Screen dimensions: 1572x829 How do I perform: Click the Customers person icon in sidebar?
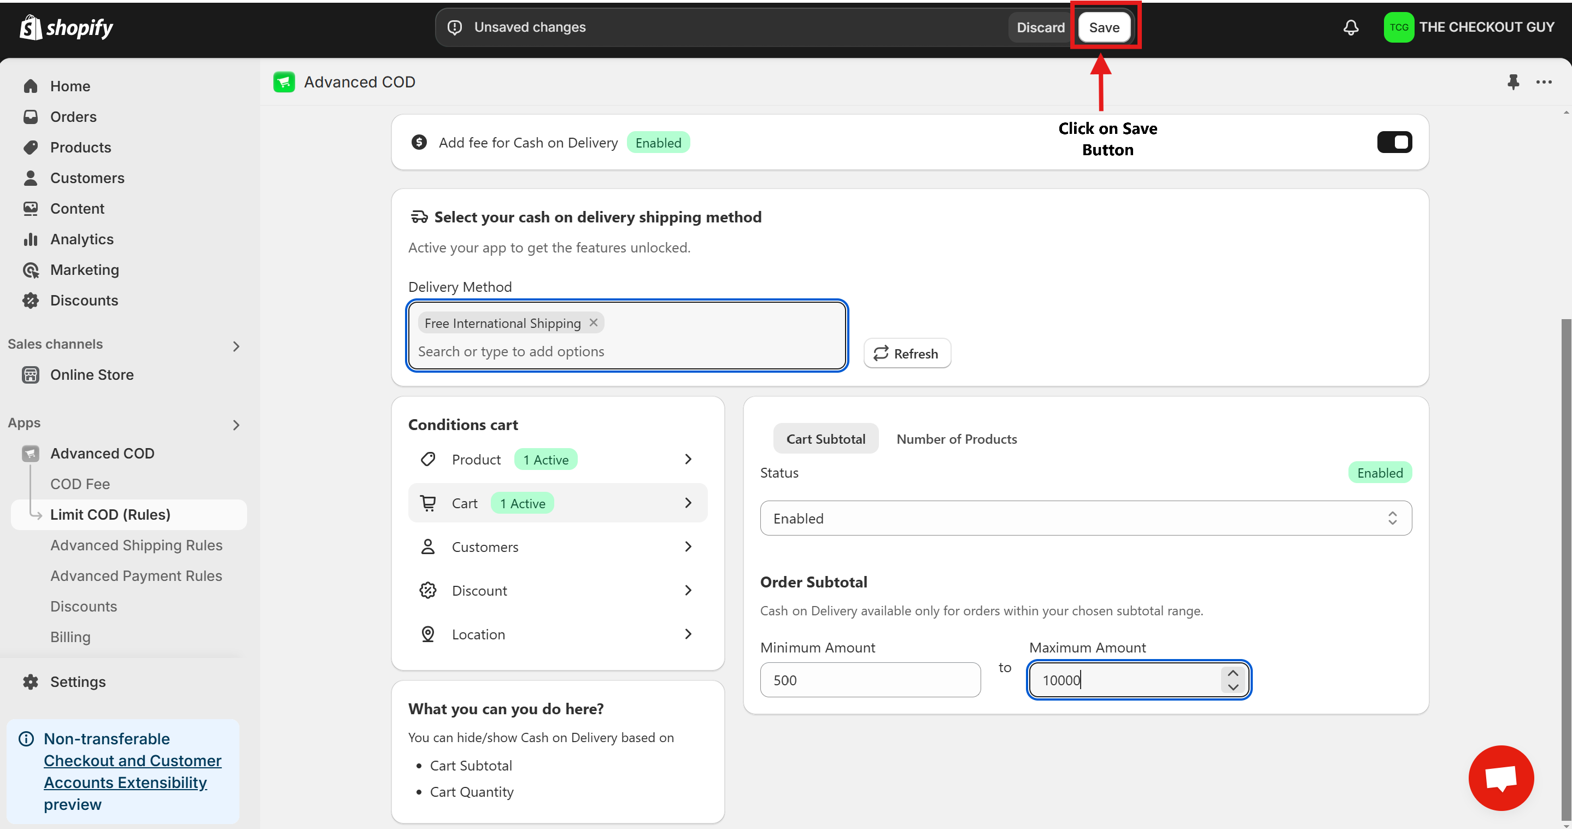pyautogui.click(x=31, y=178)
